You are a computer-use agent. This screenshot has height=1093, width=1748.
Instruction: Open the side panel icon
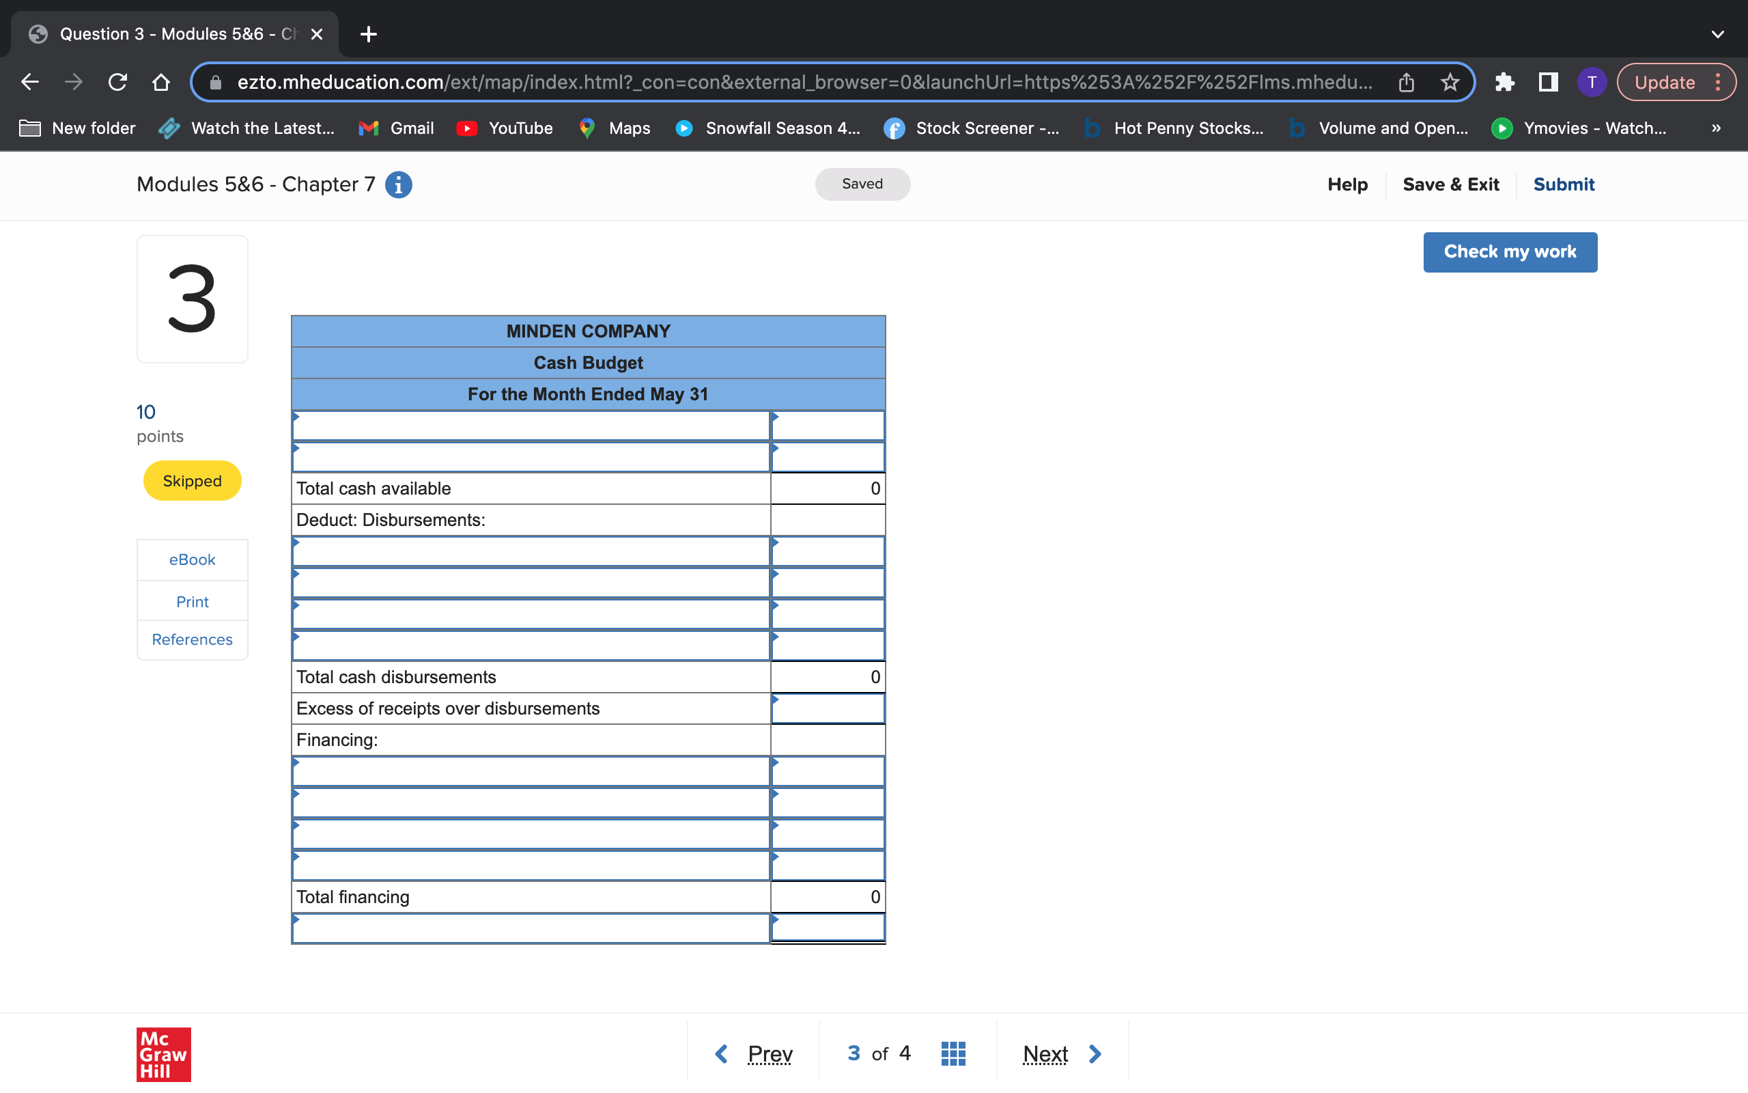(x=1548, y=83)
